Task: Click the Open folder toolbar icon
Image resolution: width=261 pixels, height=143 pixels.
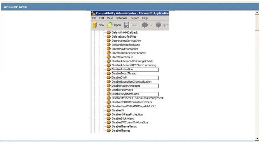Action: tap(110, 25)
